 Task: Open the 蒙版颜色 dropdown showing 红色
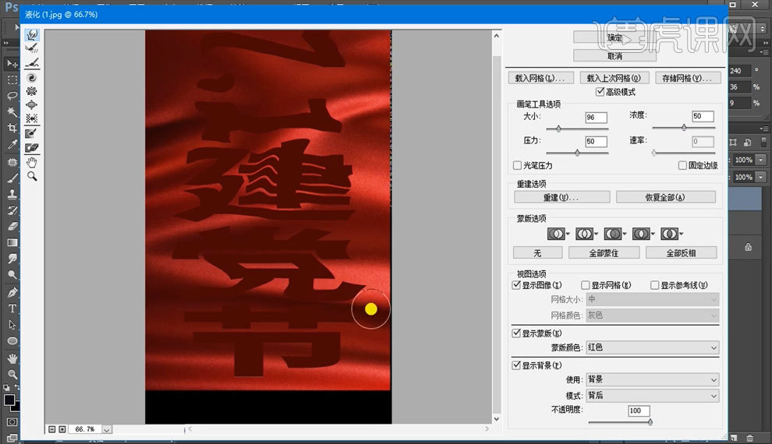coord(653,347)
